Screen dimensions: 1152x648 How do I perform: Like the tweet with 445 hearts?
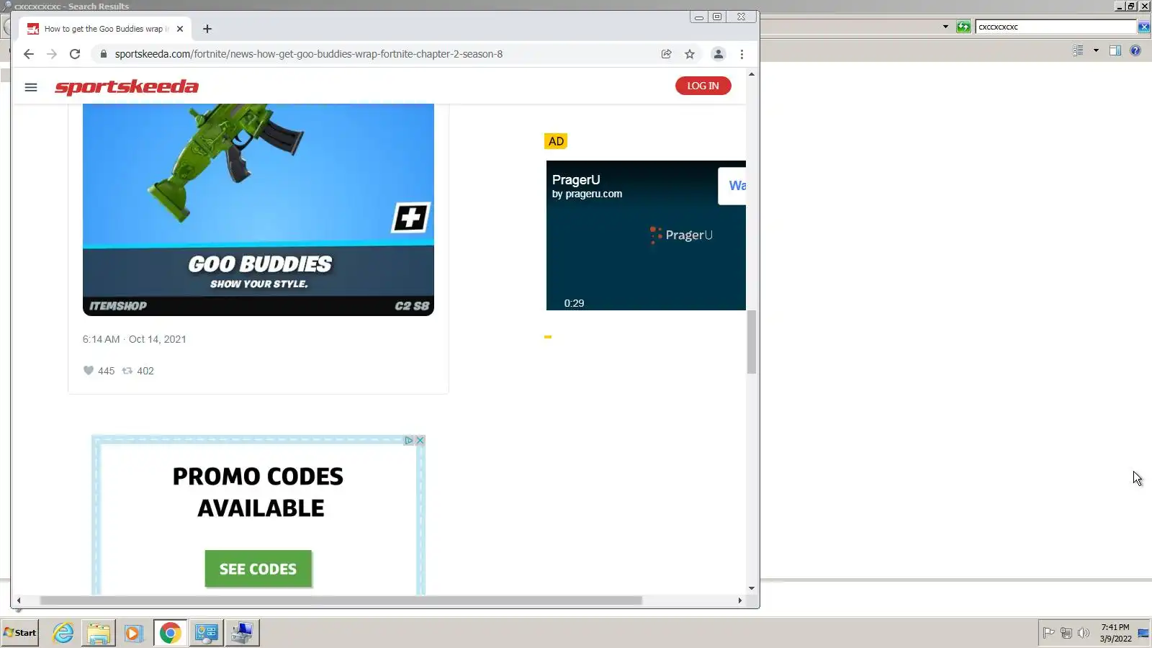tap(88, 371)
